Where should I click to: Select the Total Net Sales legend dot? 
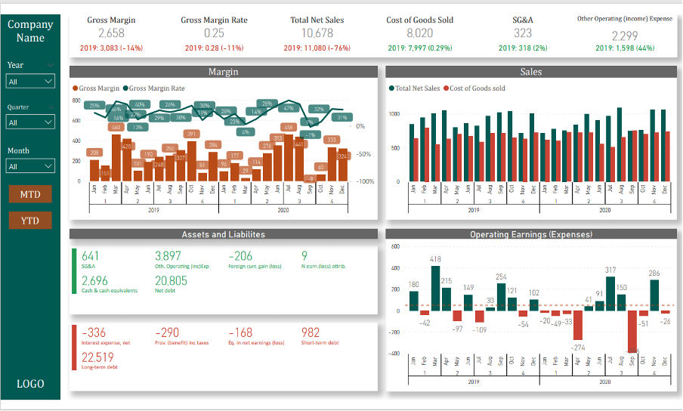[x=391, y=88]
